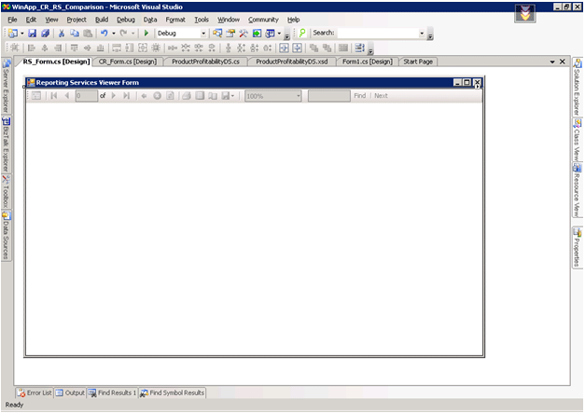Open the Solution Explorer side tab

click(x=578, y=88)
